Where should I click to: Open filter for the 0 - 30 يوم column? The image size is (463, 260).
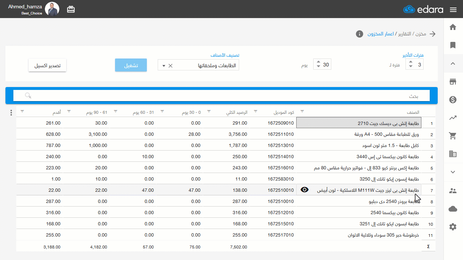click(162, 111)
